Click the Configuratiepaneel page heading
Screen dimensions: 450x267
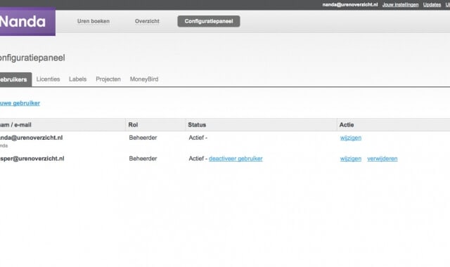[x=32, y=58]
